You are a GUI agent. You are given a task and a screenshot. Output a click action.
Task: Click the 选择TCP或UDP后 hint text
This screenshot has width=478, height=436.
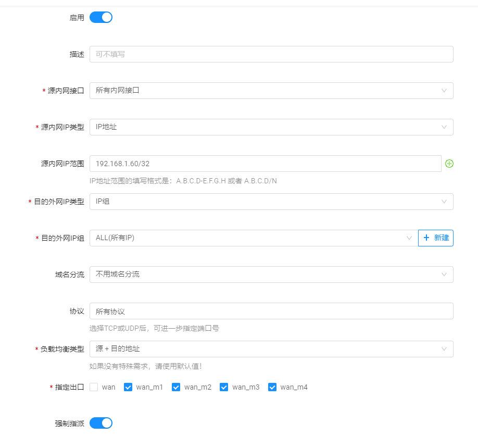tap(154, 328)
